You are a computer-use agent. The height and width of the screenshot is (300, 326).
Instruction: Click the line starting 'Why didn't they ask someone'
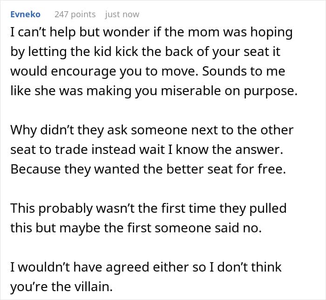152,130
